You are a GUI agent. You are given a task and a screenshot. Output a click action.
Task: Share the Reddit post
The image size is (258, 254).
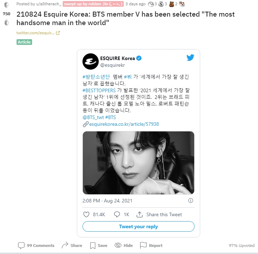(72, 246)
